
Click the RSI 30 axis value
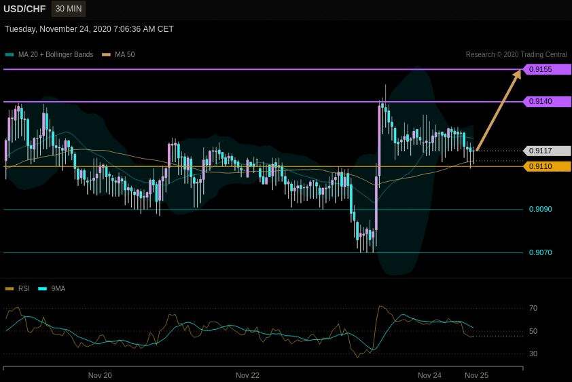coord(533,354)
